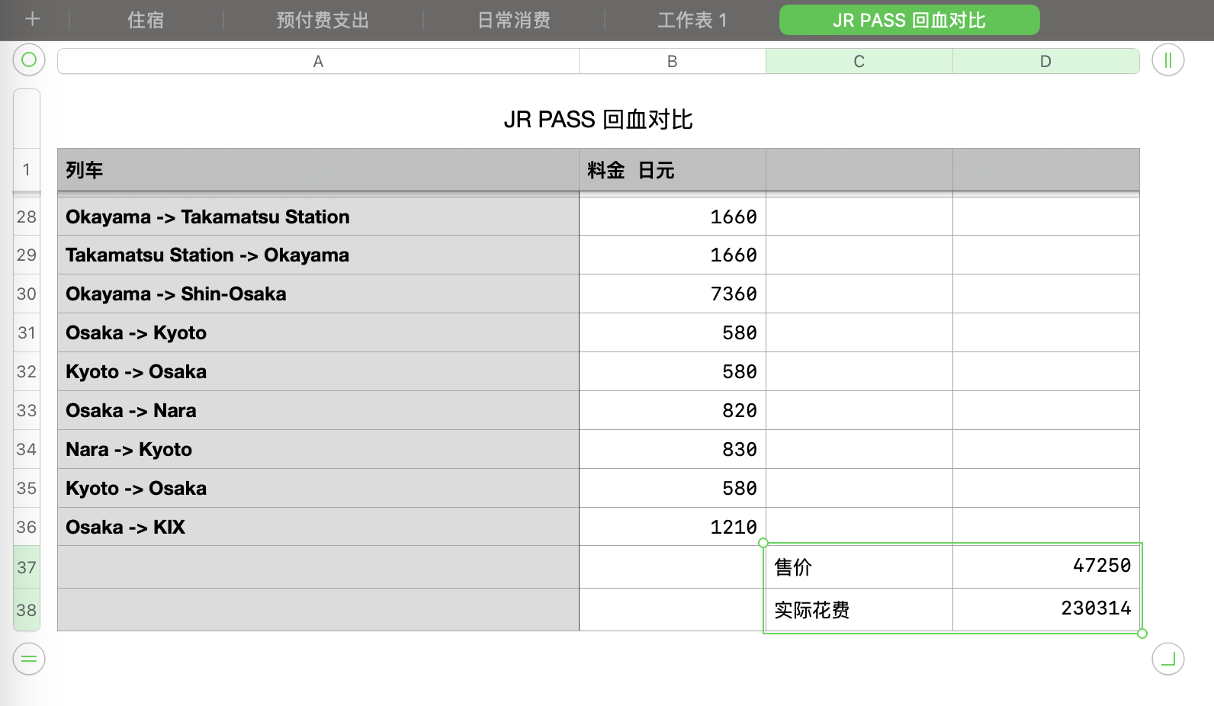Screen dimensions: 1214x706
Task: Select row 38 header number
Action: pos(27,610)
